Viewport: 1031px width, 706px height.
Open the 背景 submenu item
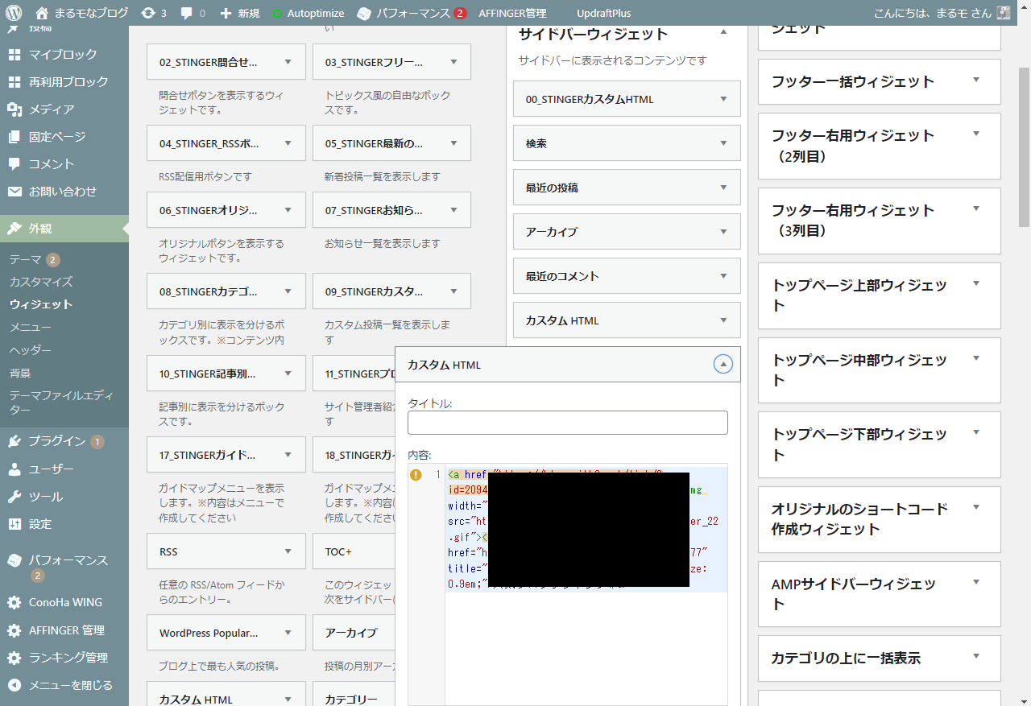(20, 373)
